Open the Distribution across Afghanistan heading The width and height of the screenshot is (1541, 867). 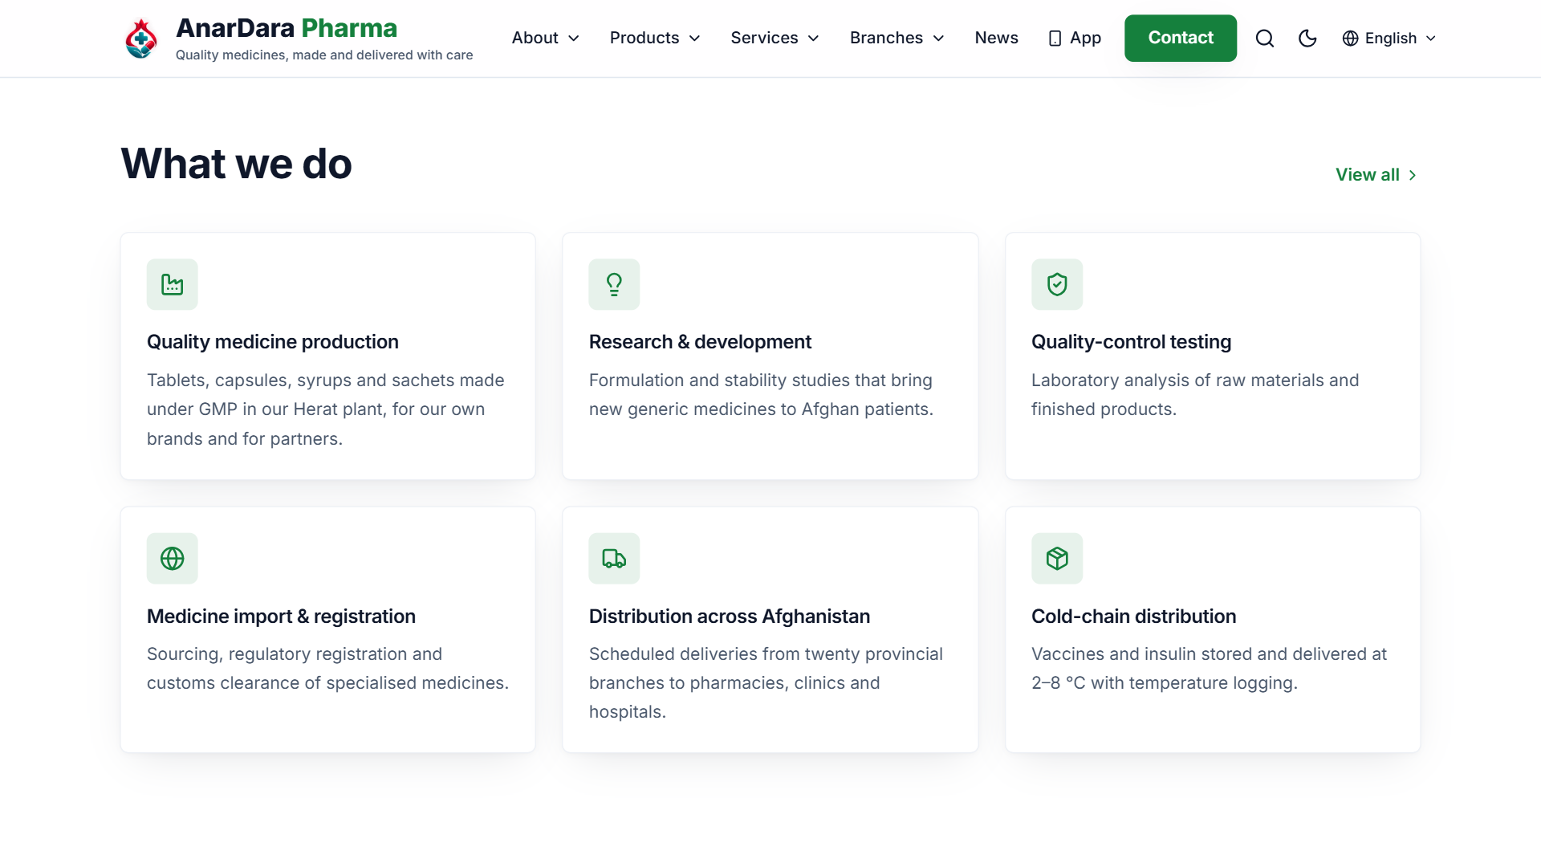(x=730, y=617)
